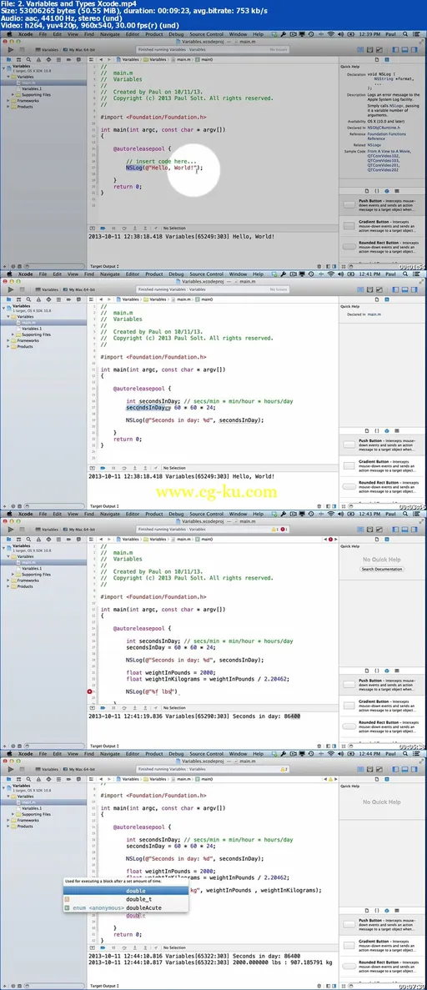Open the Apple menu in the 12:39 PM frame
The height and width of the screenshot is (990, 427).
[9, 35]
